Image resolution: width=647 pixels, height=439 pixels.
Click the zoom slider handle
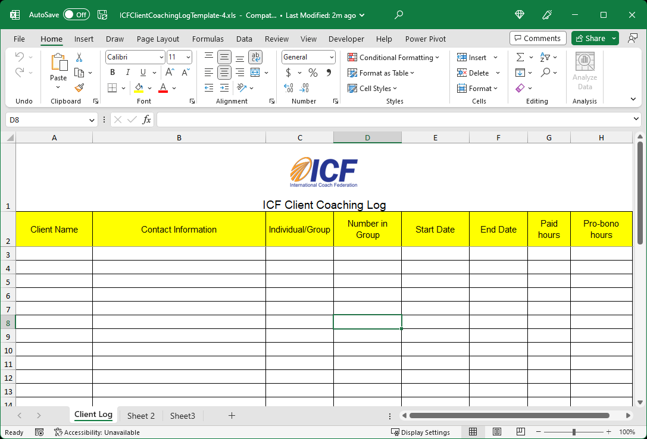[574, 432]
